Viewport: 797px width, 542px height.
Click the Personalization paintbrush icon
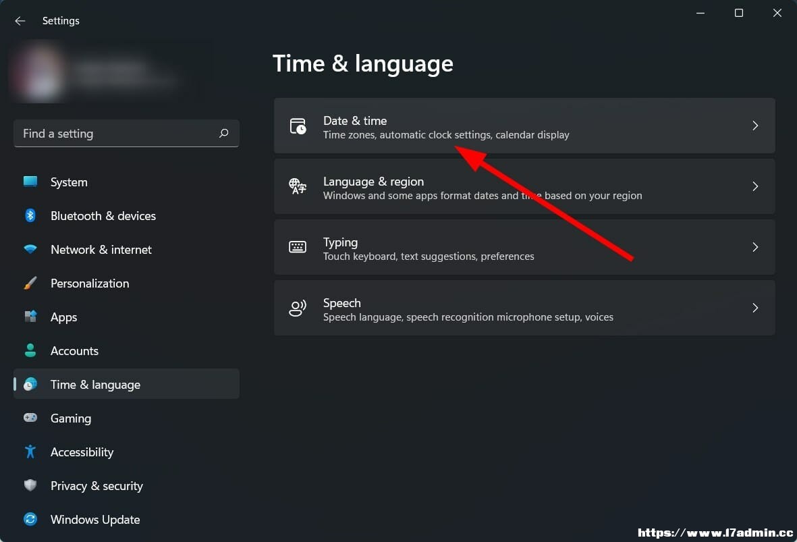tap(30, 283)
